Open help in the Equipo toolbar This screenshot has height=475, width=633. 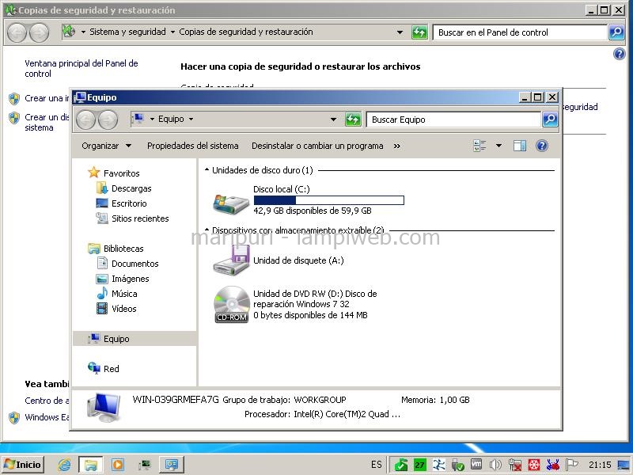[x=542, y=146]
